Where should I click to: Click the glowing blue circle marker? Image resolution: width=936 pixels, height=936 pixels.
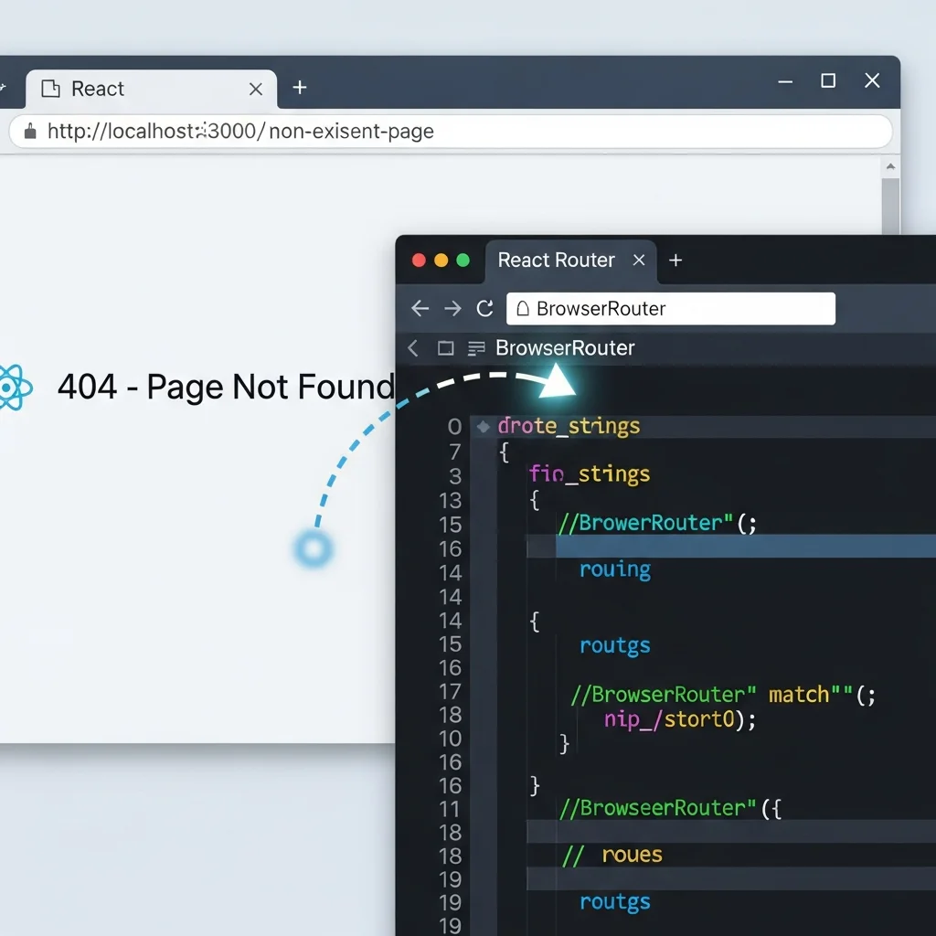pyautogui.click(x=313, y=549)
